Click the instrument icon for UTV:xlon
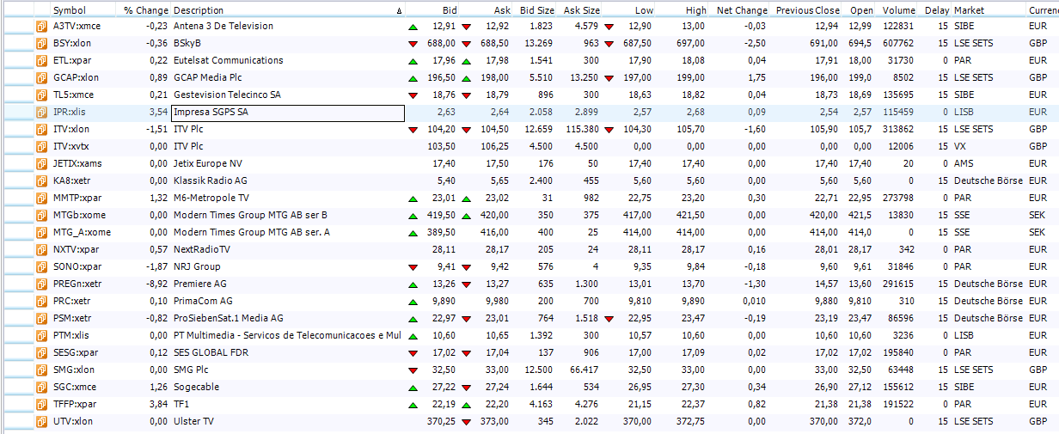The width and height of the screenshot is (1059, 434). tap(41, 421)
